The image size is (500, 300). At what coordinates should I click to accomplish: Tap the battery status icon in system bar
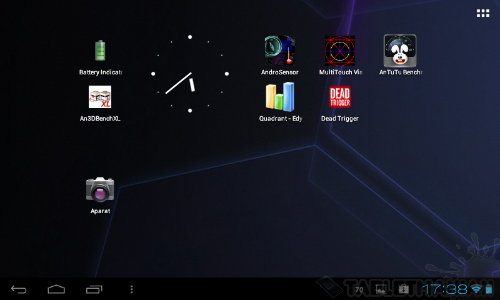coord(489,289)
